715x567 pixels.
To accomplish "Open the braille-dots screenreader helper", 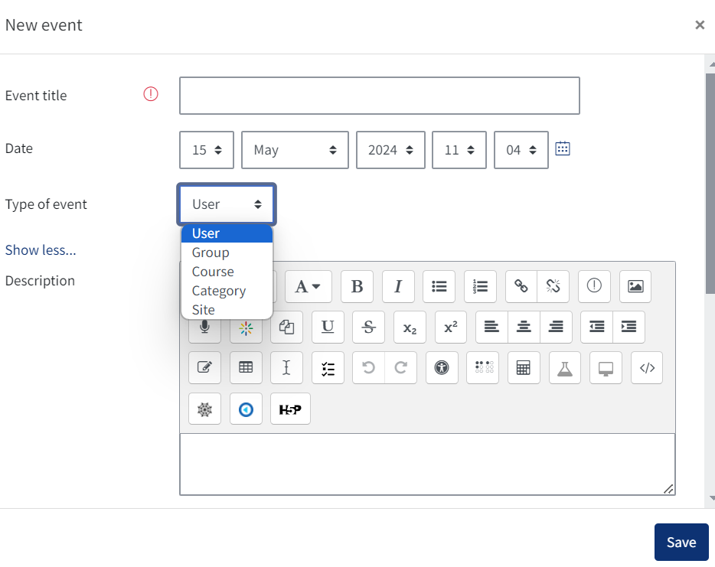I will point(483,368).
